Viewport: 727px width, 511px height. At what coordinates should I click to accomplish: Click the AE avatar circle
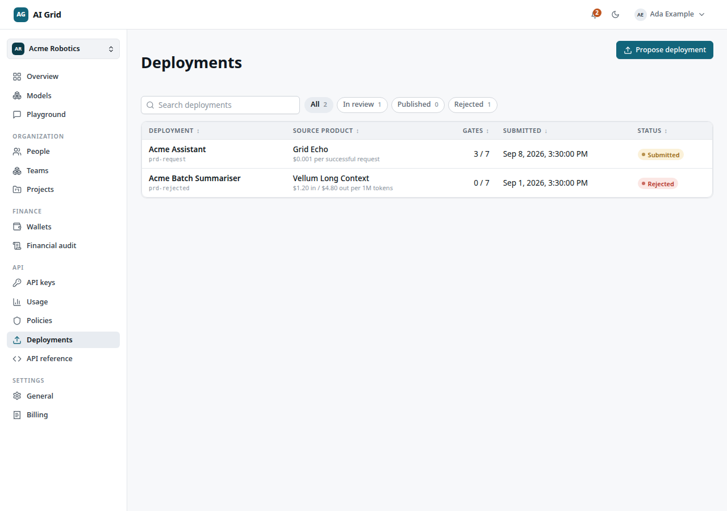641,15
